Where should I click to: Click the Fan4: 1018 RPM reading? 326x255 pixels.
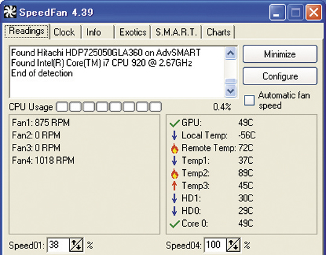point(43,161)
